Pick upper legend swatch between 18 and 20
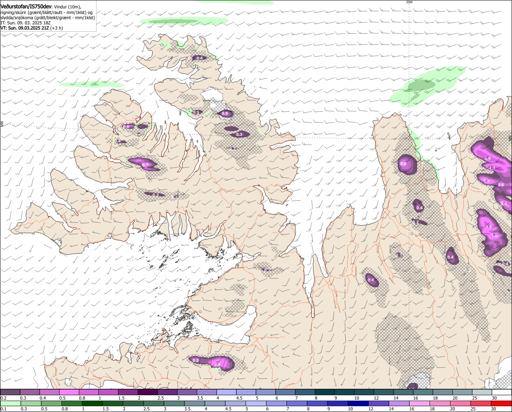The height and width of the screenshot is (412, 512). point(443,392)
